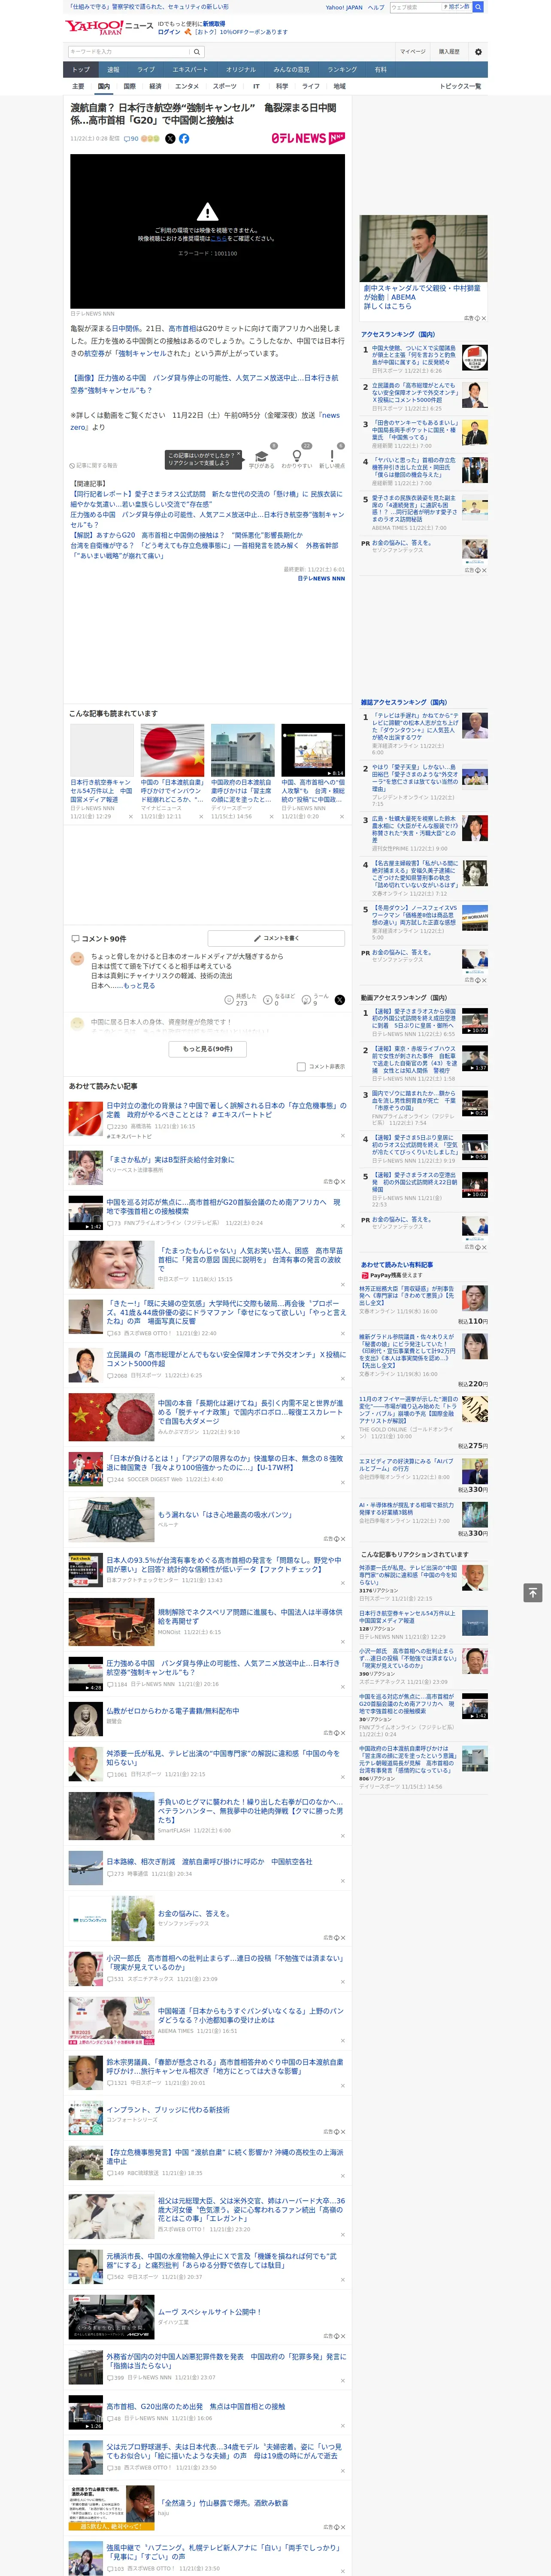Toggle the コメント非表示 checkbox
Image resolution: width=551 pixels, height=2576 pixels.
pyautogui.click(x=301, y=1067)
